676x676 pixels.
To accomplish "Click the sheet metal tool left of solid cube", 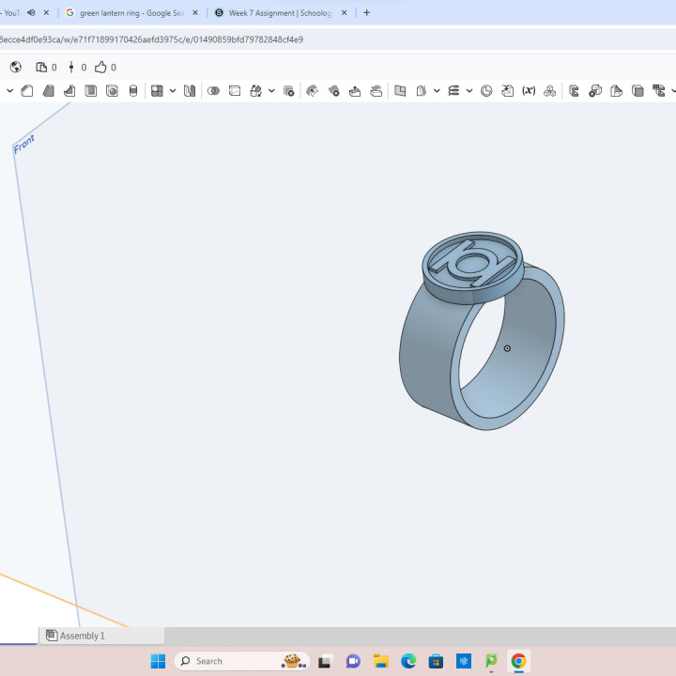I will [617, 91].
